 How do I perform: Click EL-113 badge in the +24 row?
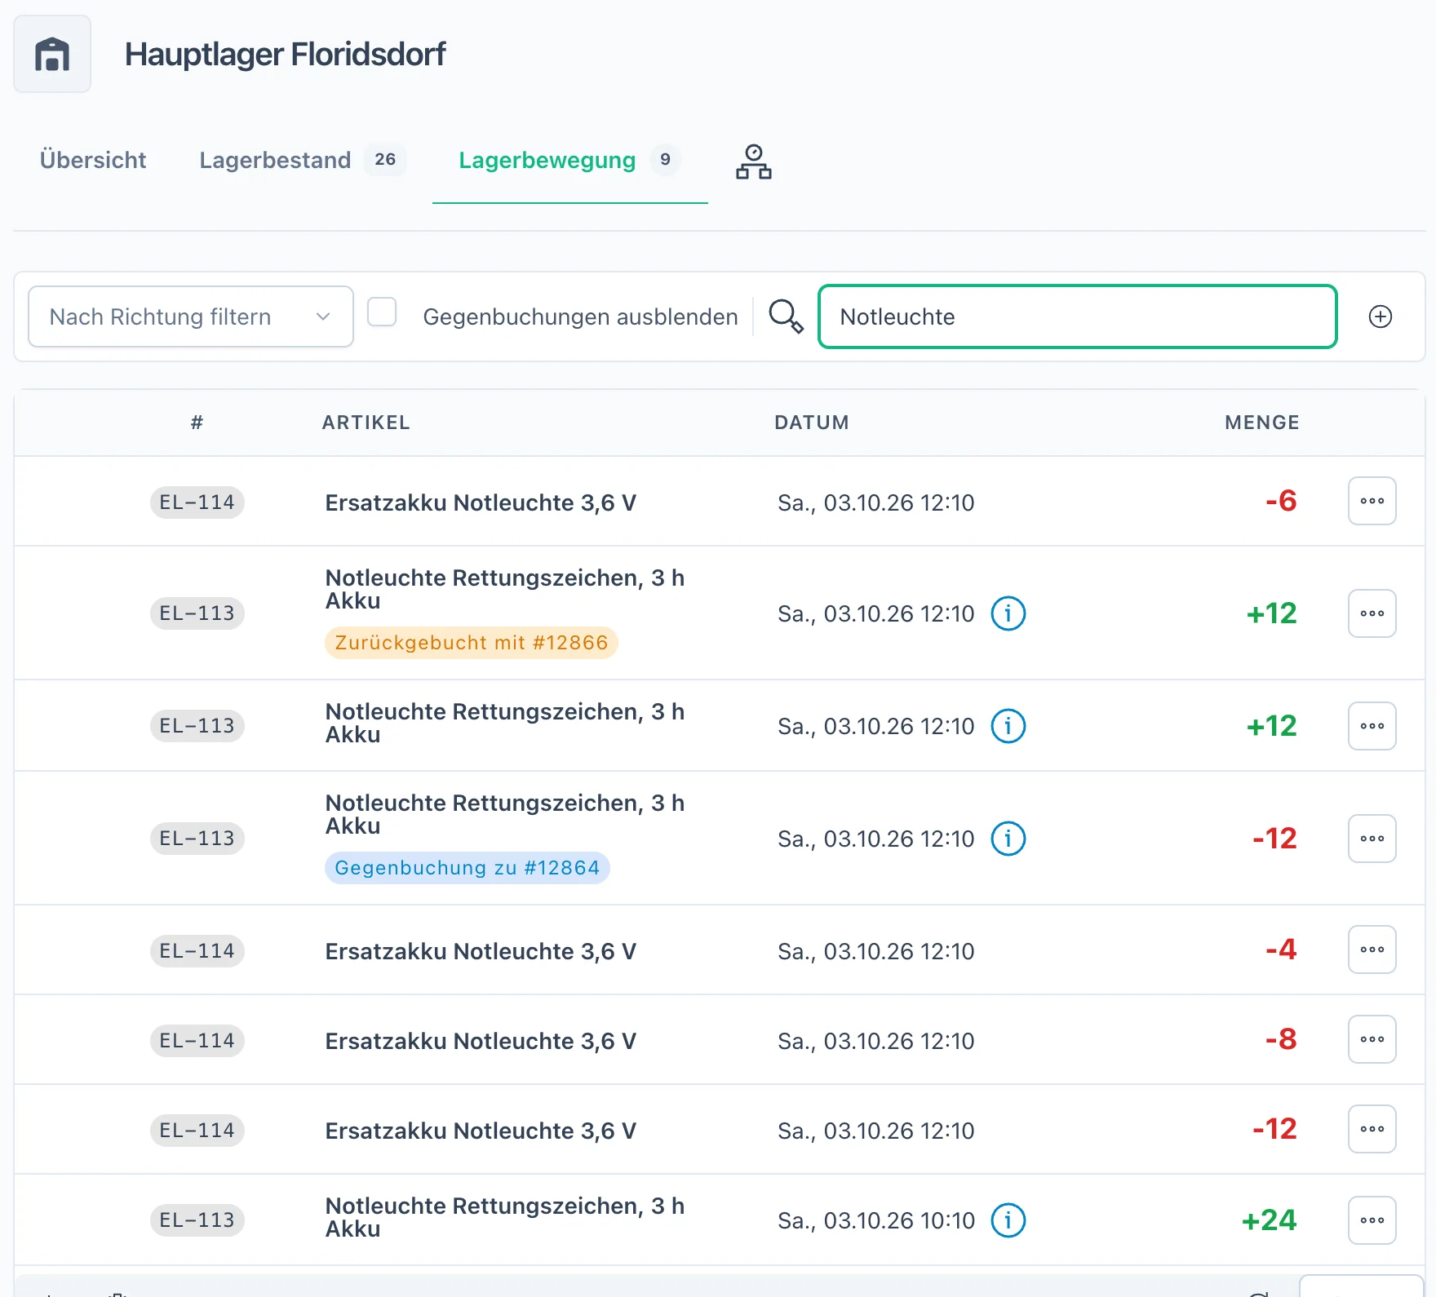(197, 1220)
